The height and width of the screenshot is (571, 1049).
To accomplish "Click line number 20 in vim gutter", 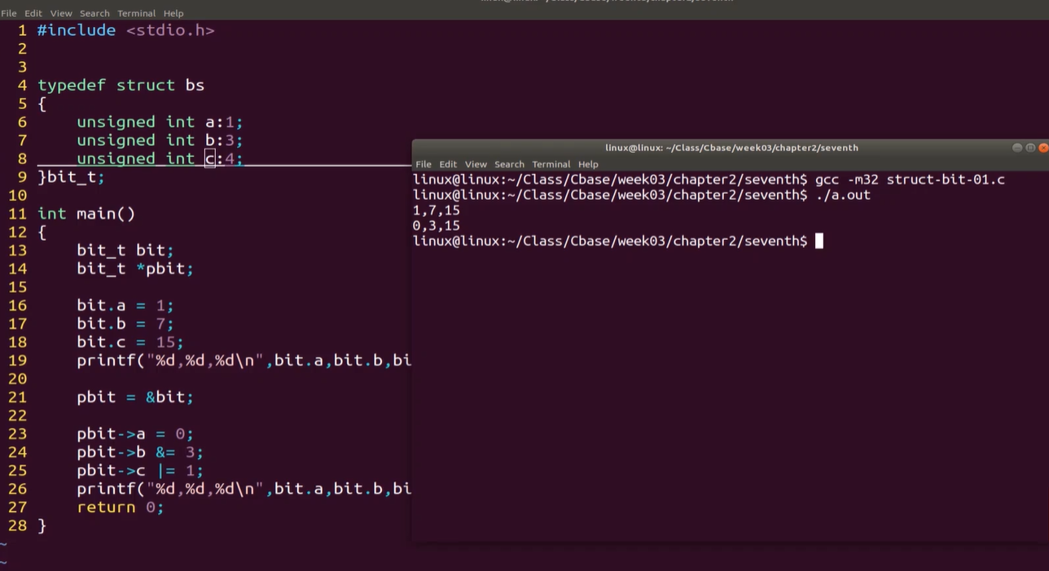I will click(x=18, y=379).
